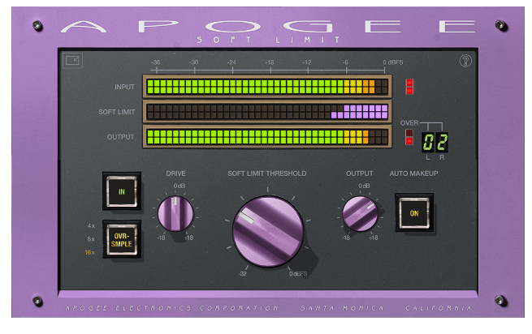Click the red input clip indicator
Screen dimensions: 532x334
409,87
